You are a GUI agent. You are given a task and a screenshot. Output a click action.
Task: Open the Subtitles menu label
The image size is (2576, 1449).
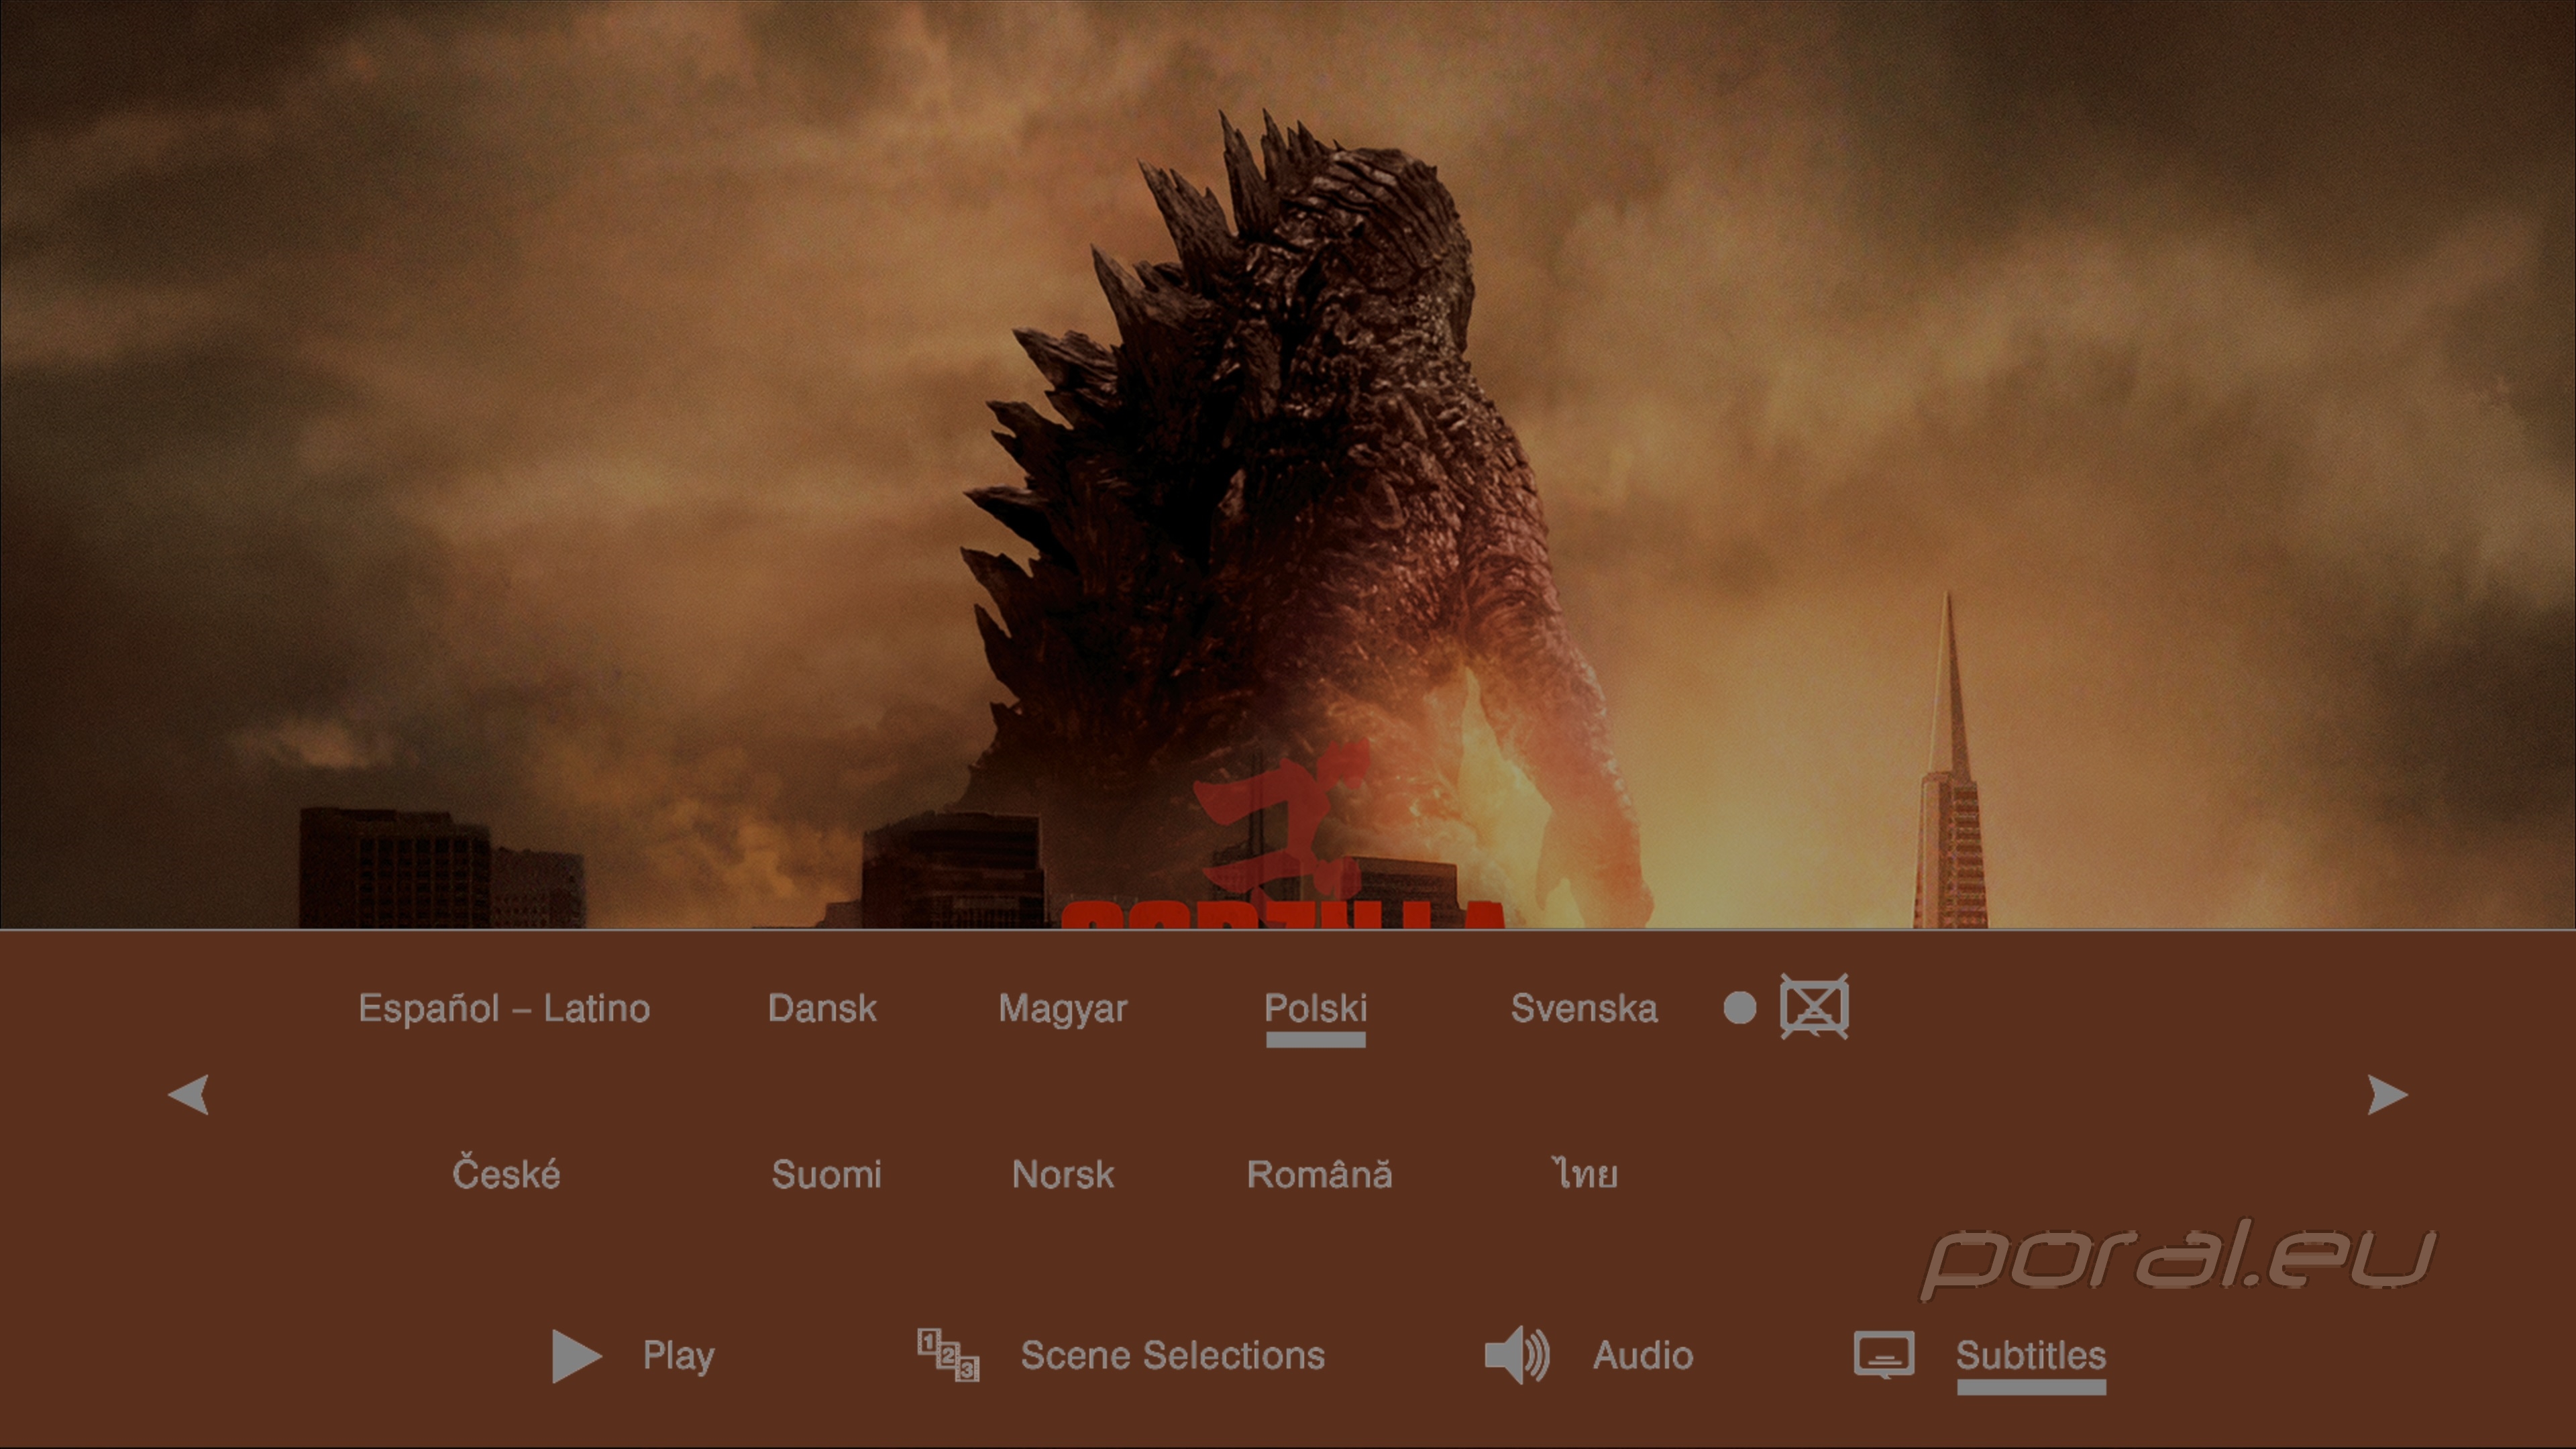click(x=2031, y=1355)
